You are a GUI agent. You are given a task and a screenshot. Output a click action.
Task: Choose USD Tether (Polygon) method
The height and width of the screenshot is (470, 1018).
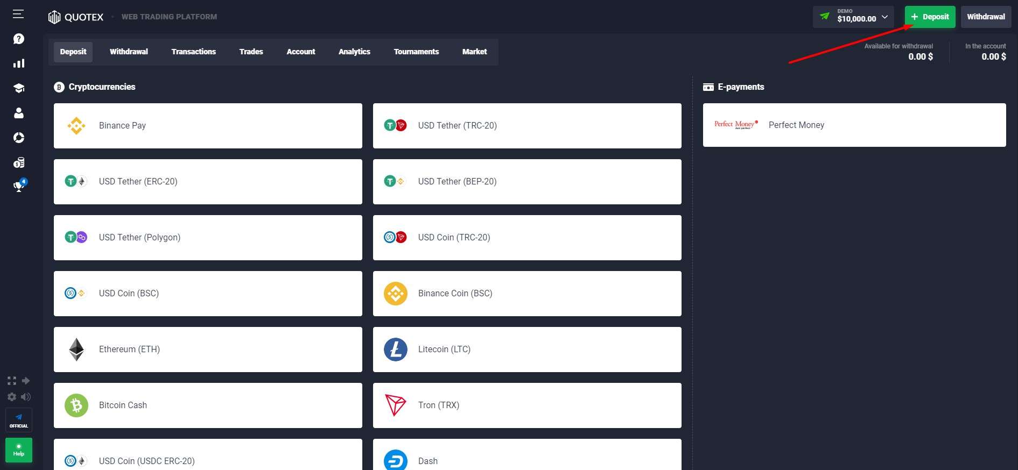pyautogui.click(x=208, y=238)
